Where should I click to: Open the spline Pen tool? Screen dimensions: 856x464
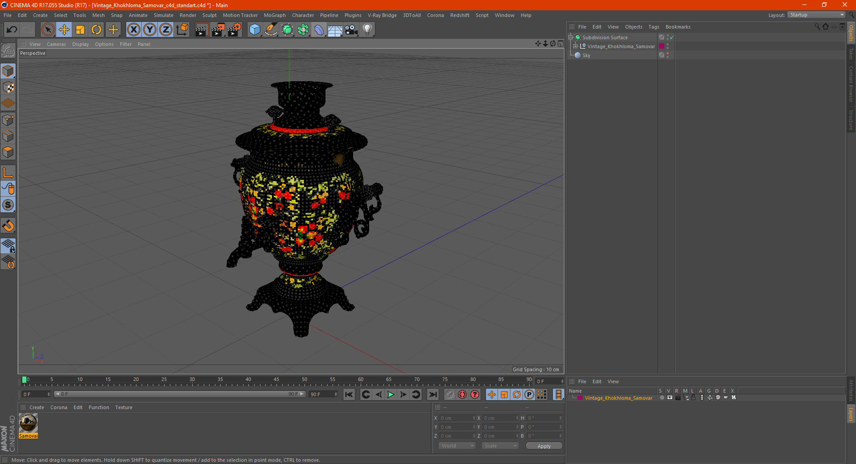pyautogui.click(x=271, y=30)
